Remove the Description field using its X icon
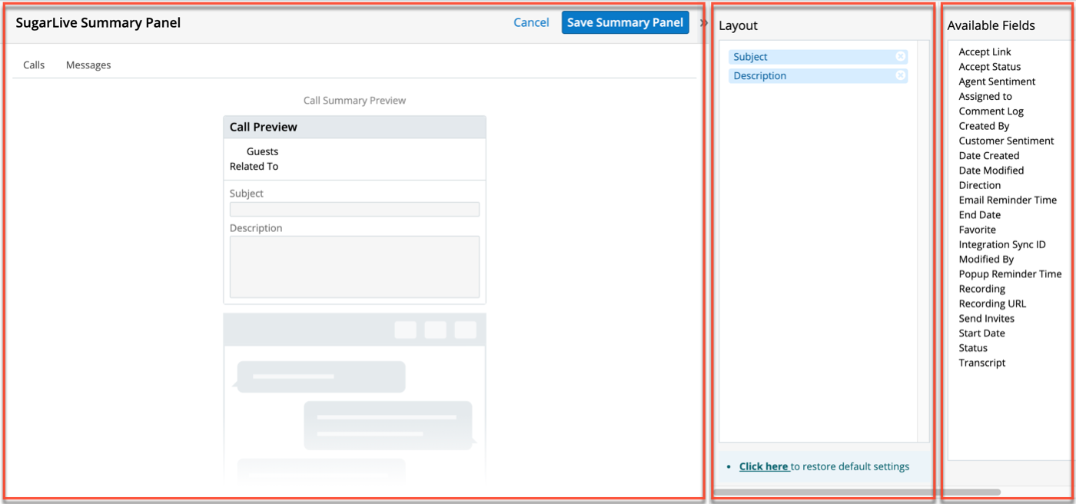This screenshot has height=504, width=1076. [x=900, y=75]
